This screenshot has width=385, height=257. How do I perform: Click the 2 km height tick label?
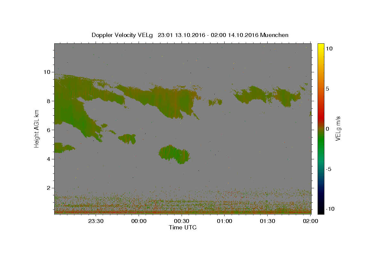point(49,188)
